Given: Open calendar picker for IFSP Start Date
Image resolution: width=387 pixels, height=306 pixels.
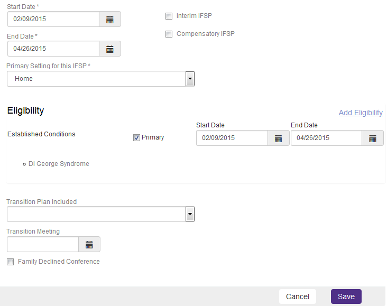Looking at the screenshot, I should pyautogui.click(x=110, y=19).
